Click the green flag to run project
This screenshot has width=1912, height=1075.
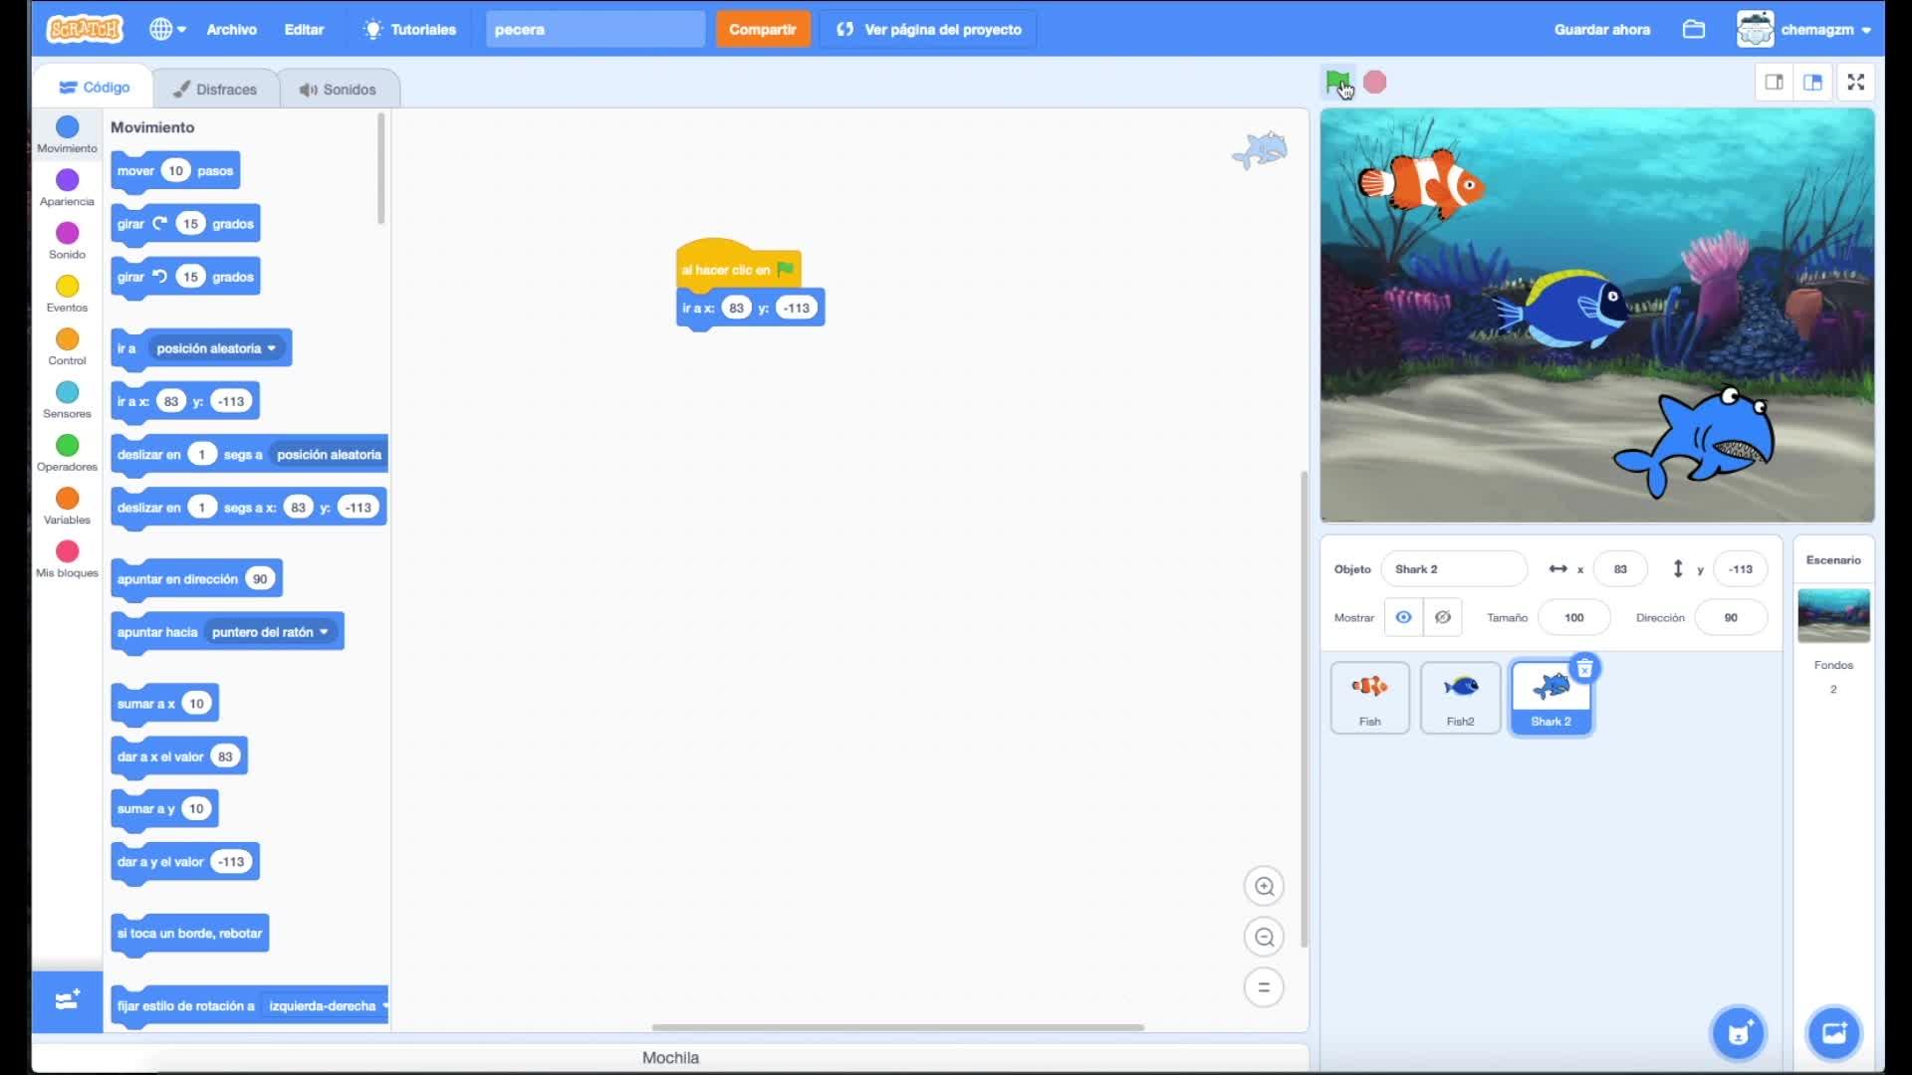[1337, 82]
